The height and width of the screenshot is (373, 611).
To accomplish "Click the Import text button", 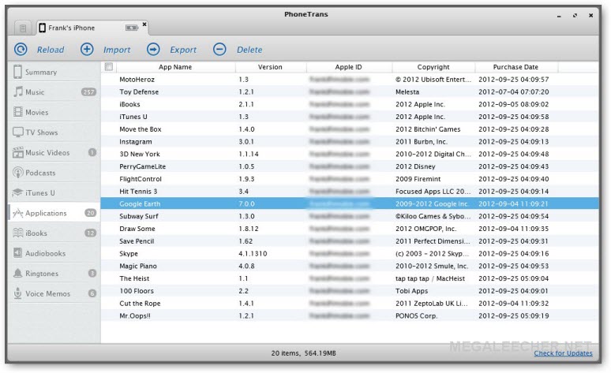I will 117,50.
